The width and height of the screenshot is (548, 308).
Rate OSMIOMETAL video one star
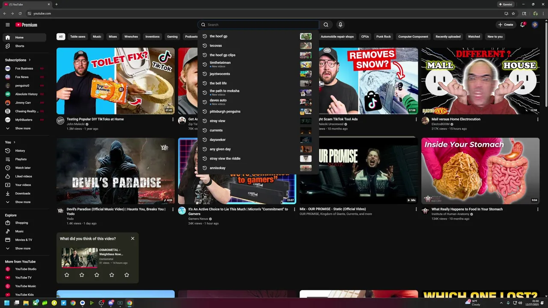pyautogui.click(x=67, y=275)
